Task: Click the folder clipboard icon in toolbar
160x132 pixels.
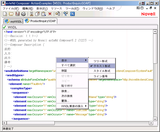Action: coord(58,14)
